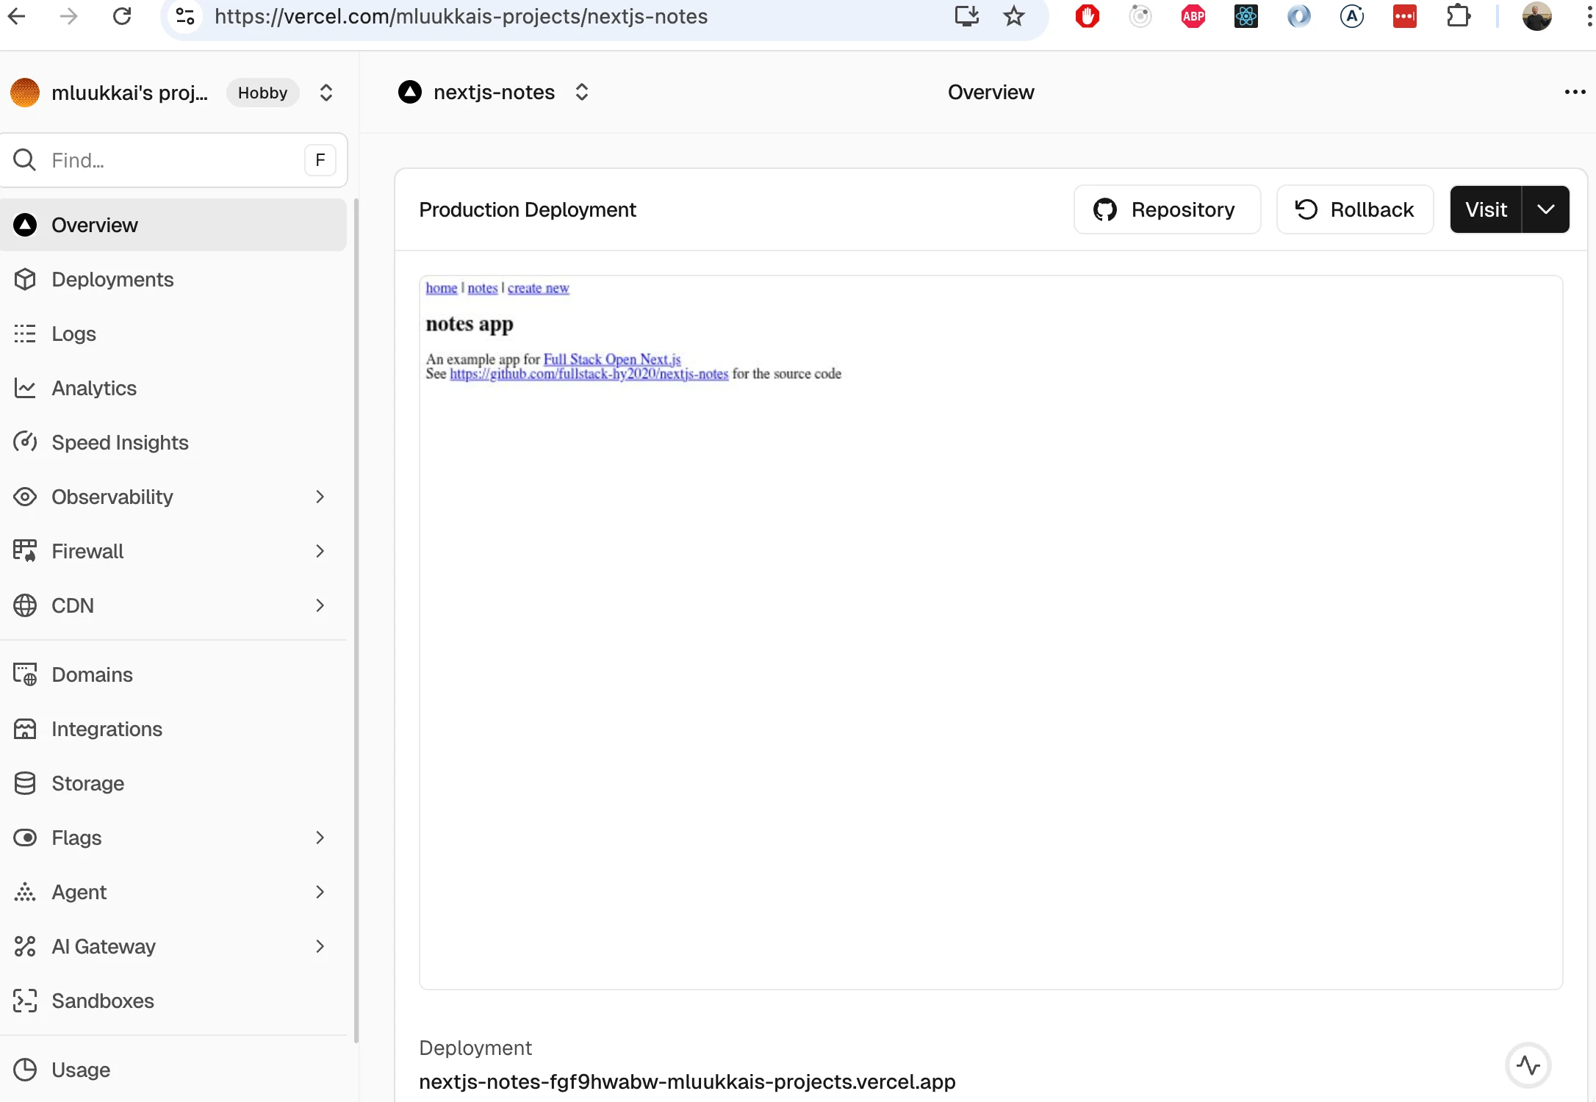Open the dropdown arrow beside Visit button
The height and width of the screenshot is (1102, 1596).
click(1546, 209)
